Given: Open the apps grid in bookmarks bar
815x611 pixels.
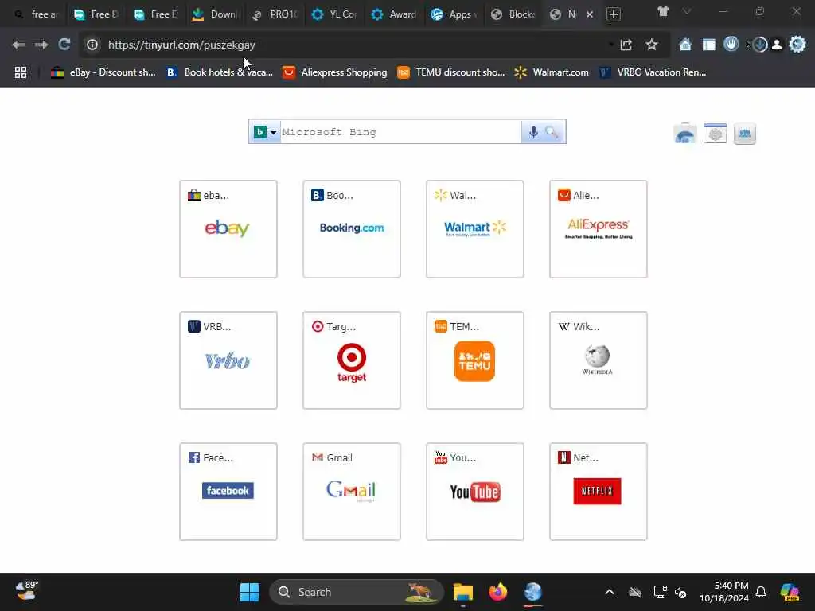Looking at the screenshot, I should 21,72.
